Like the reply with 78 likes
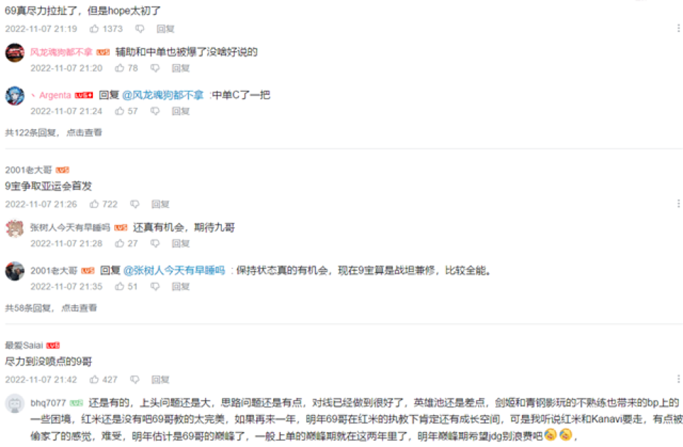 tap(120, 68)
